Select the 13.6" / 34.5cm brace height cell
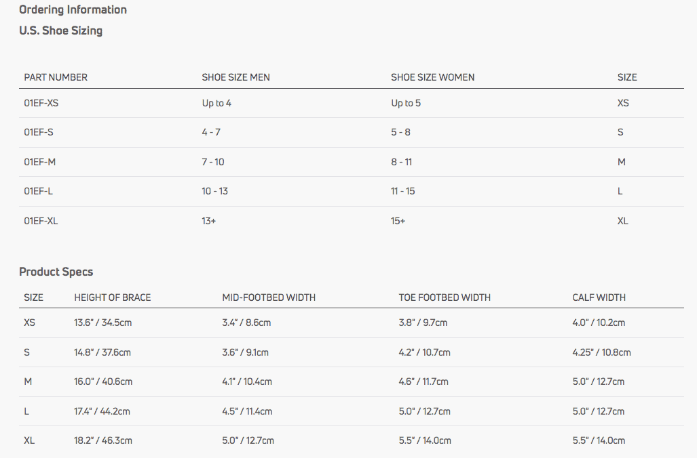Screen dimensions: 697x458 coord(102,322)
